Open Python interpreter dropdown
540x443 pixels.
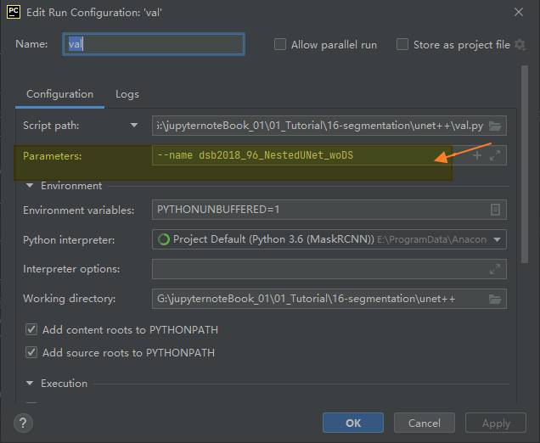[497, 239]
